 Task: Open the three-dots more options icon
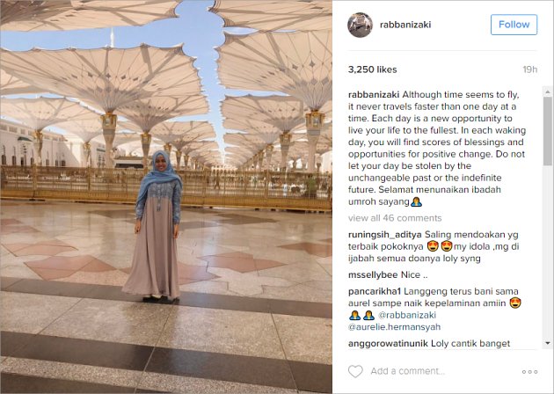[529, 372]
